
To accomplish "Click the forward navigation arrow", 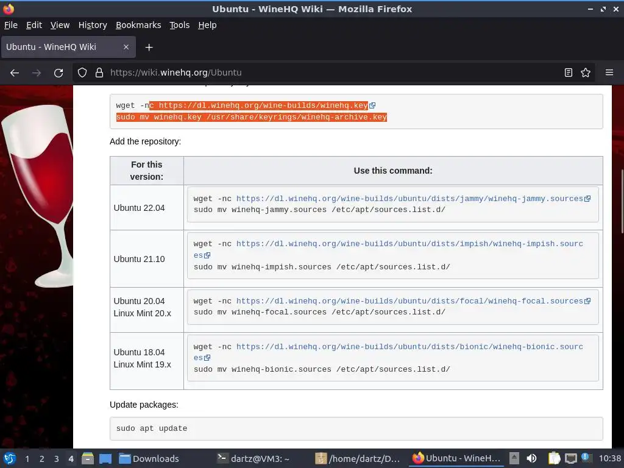I will pos(37,73).
